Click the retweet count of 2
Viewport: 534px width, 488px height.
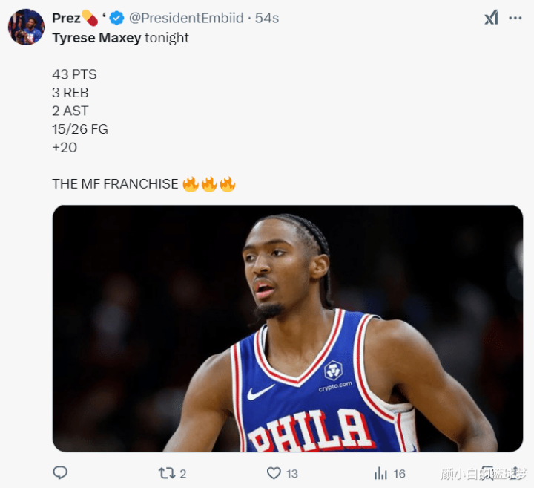pyautogui.click(x=183, y=474)
